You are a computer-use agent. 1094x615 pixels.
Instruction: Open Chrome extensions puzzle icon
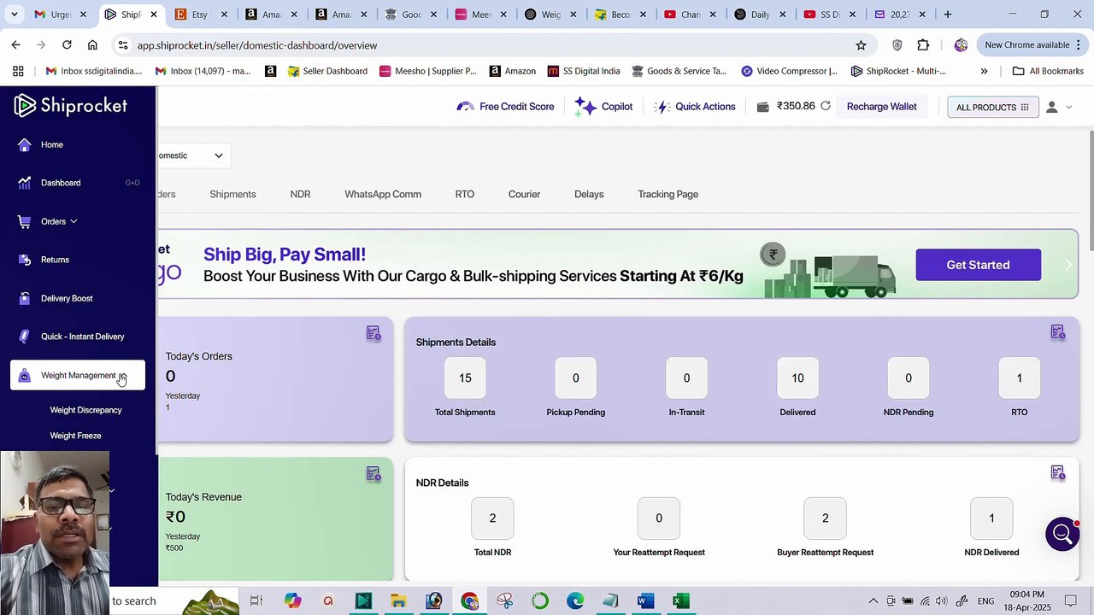click(923, 45)
